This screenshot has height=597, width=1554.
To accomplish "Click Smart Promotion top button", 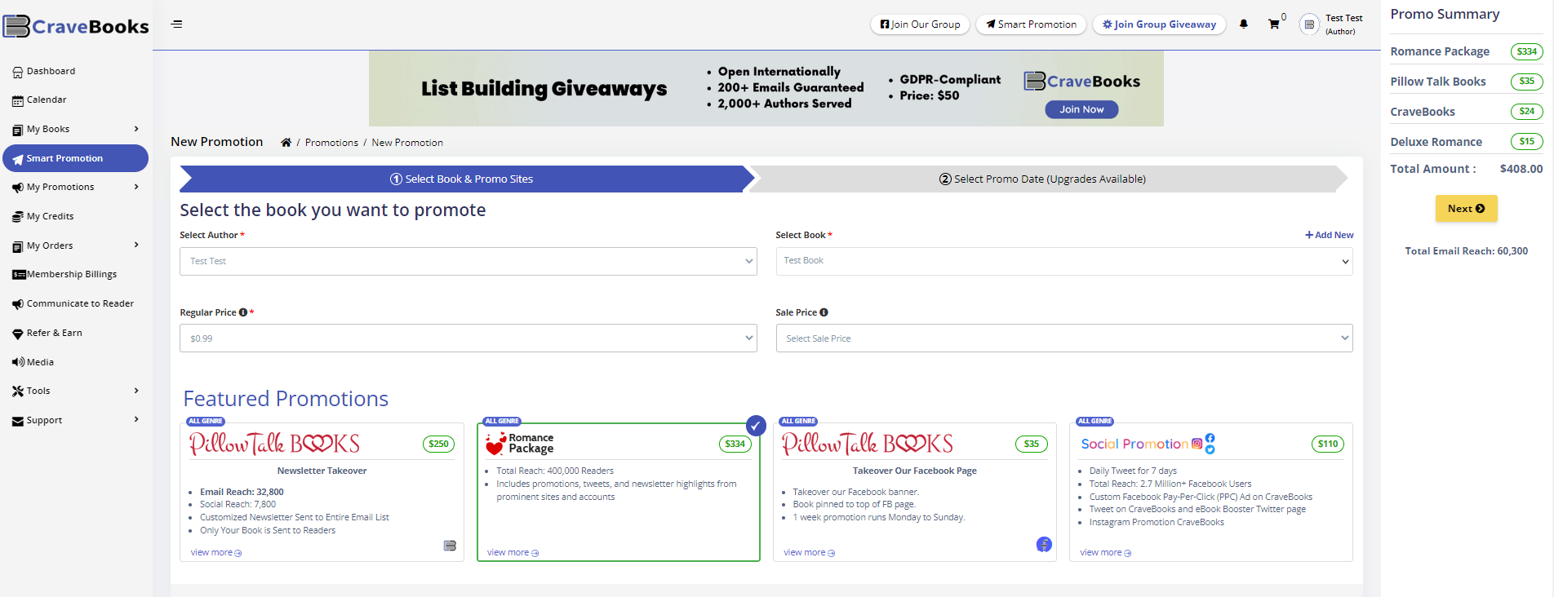I will pyautogui.click(x=1031, y=24).
